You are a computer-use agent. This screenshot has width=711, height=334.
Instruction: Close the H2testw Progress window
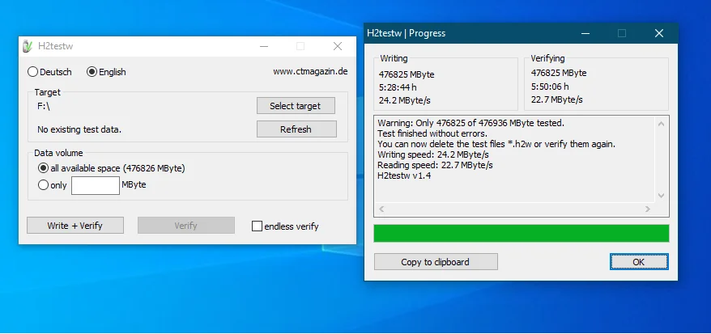coord(659,33)
